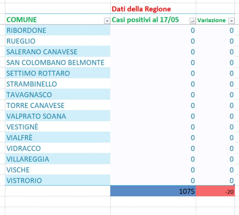
Task: Select the TAVAGNASCO cell
Action: point(29,95)
